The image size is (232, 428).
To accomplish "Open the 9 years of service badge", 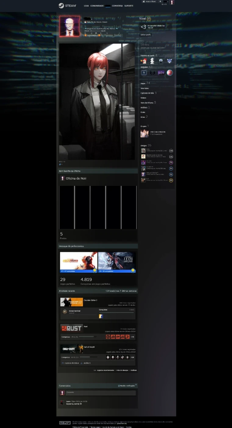I will point(144,72).
